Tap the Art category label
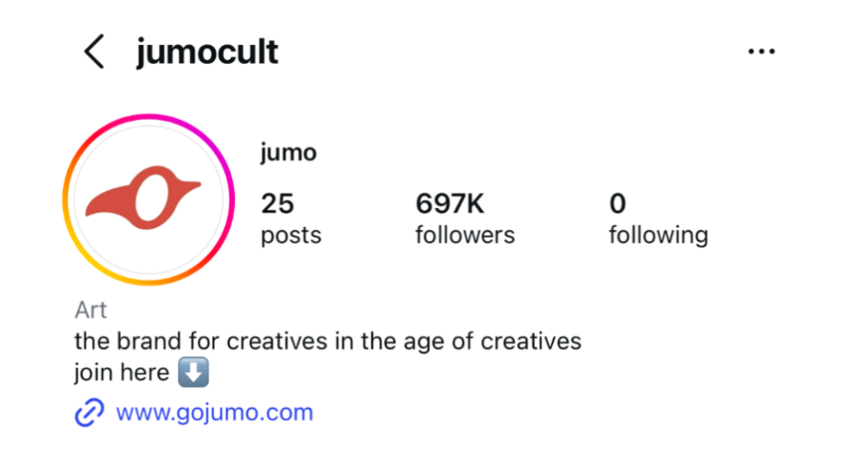The height and width of the screenshot is (476, 861). point(91,310)
